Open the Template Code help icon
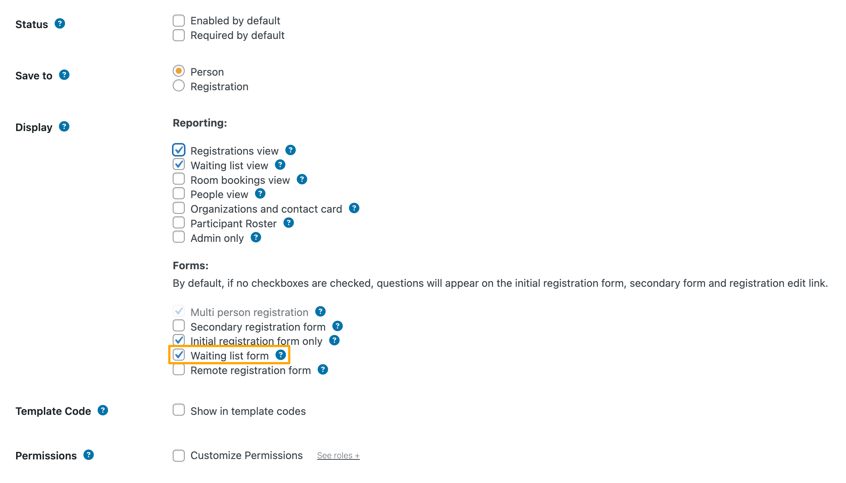The height and width of the screenshot is (483, 846). (x=103, y=410)
